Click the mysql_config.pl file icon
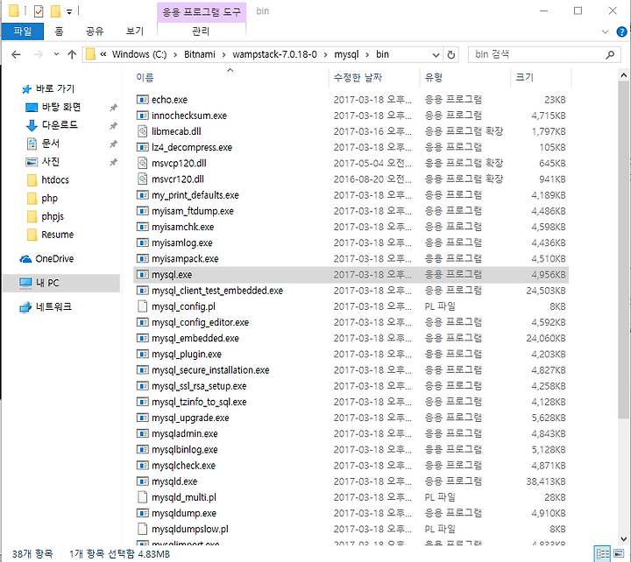Viewport: 631px width, 562px height. click(143, 306)
